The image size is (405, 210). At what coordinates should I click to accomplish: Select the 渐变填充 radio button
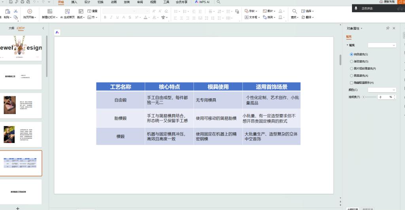click(352, 61)
